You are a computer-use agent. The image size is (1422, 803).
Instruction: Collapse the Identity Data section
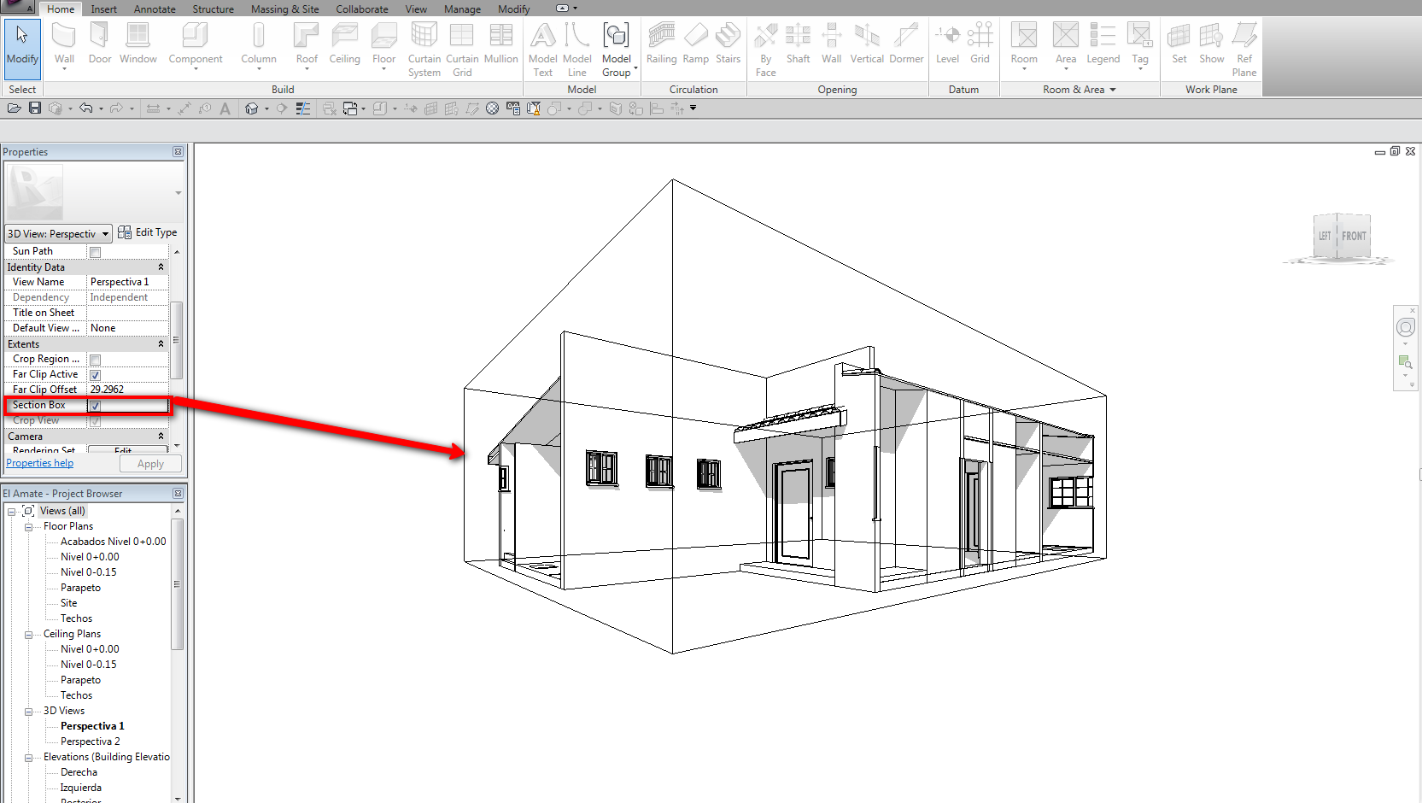161,267
